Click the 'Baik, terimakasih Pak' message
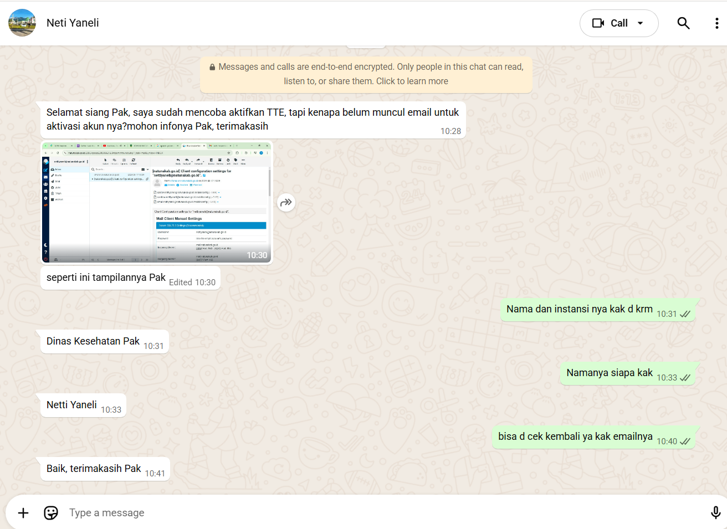The height and width of the screenshot is (529, 727). (x=94, y=469)
